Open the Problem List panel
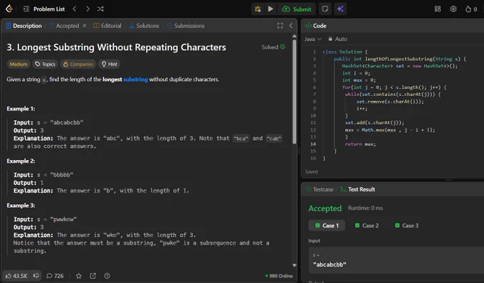484x283 pixels. pos(44,9)
